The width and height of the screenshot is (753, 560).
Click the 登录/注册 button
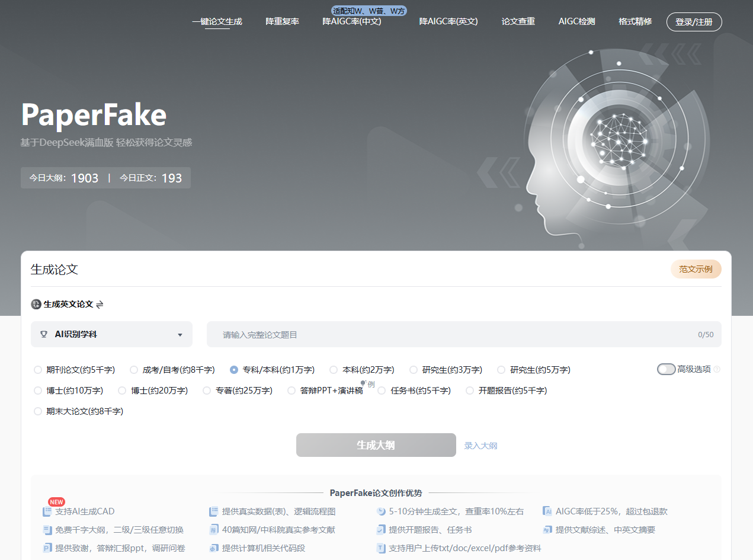click(694, 21)
